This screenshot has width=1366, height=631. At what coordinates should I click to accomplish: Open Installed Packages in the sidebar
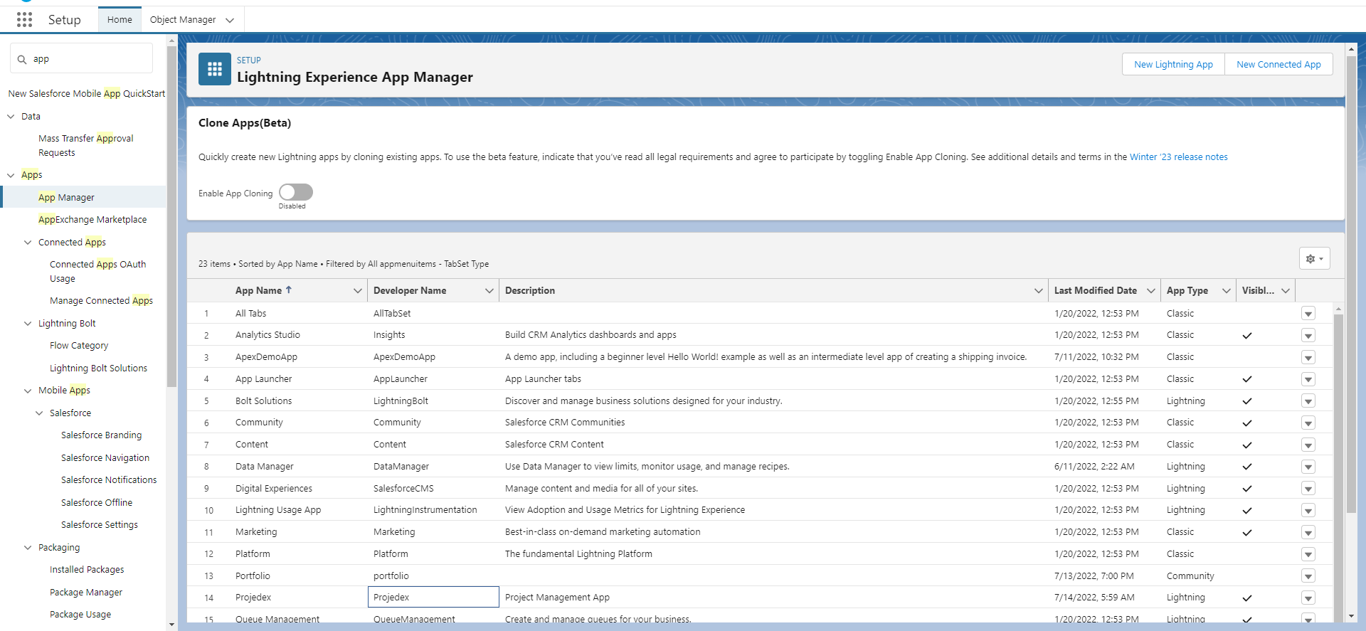point(87,570)
